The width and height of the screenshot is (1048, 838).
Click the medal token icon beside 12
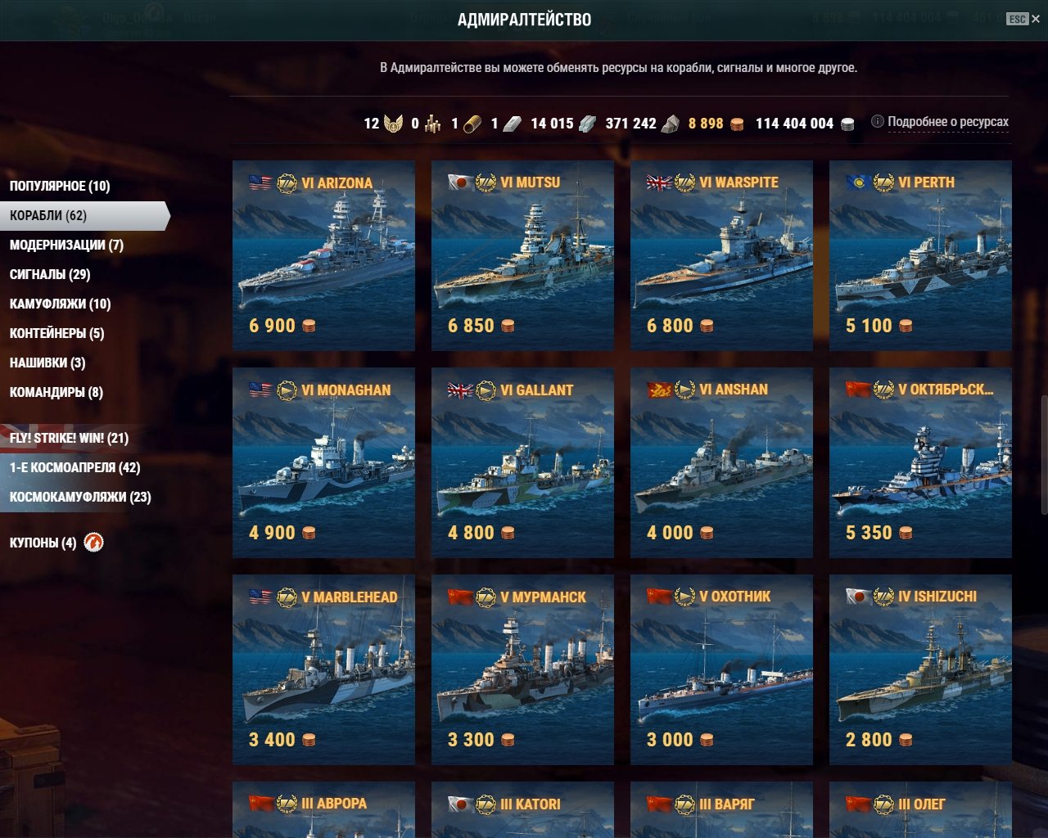[393, 124]
